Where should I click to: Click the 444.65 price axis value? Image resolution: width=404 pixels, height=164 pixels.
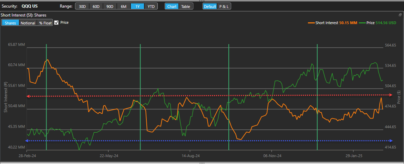(x=390, y=127)
